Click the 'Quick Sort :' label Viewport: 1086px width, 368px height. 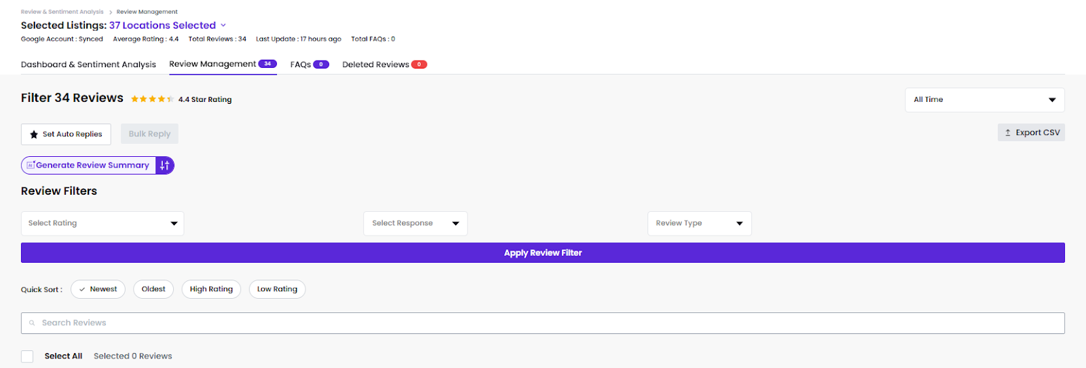41,290
